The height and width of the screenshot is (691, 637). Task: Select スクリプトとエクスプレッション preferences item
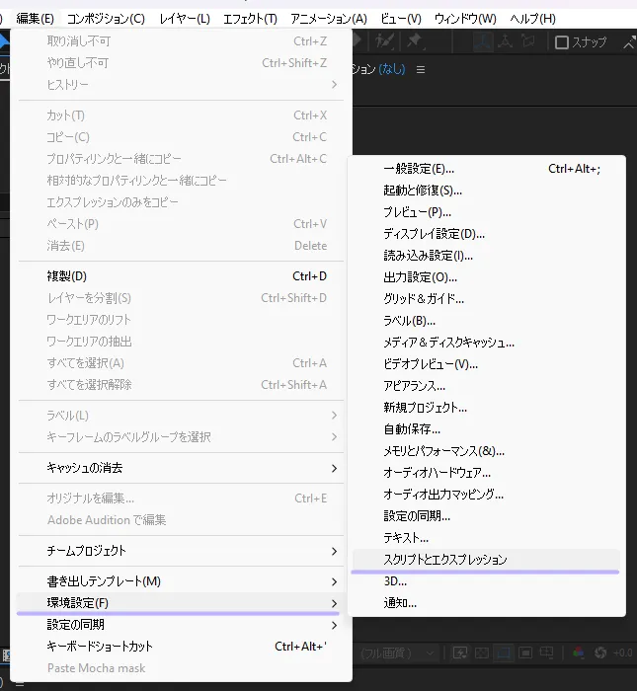click(x=486, y=560)
